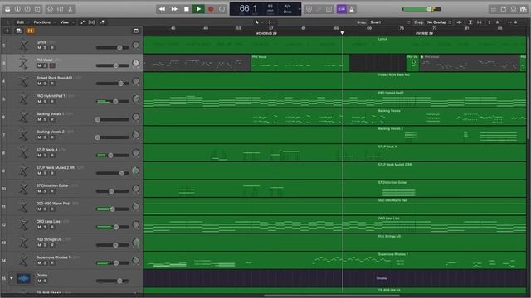The height and width of the screenshot is (298, 531).
Task: Click the Rewind transport button
Action: pos(162,9)
